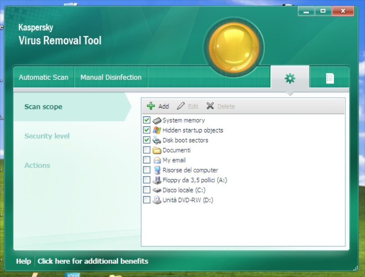
Task: Check the Risorse del computer checkbox
Action: pos(146,170)
